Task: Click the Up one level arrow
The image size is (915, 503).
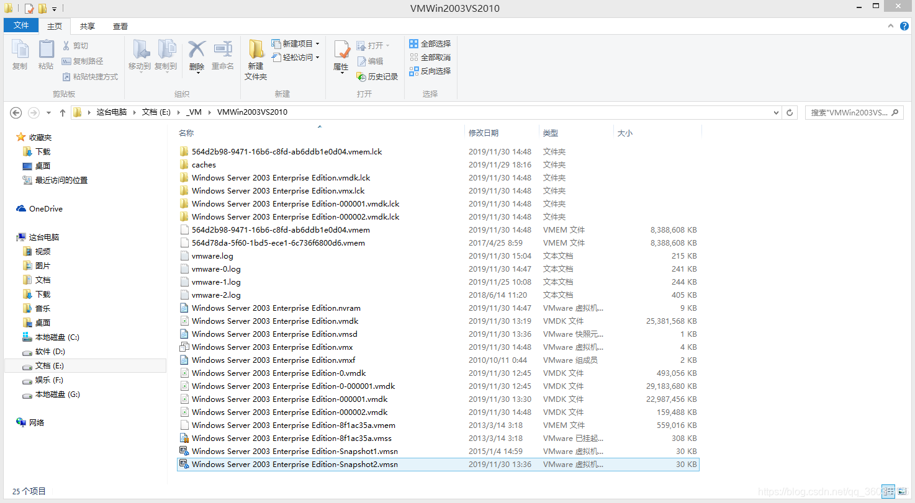Action: click(62, 113)
